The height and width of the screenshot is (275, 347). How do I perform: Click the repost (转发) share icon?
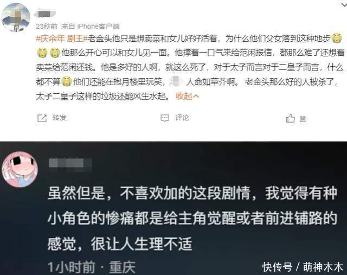coord(42,118)
